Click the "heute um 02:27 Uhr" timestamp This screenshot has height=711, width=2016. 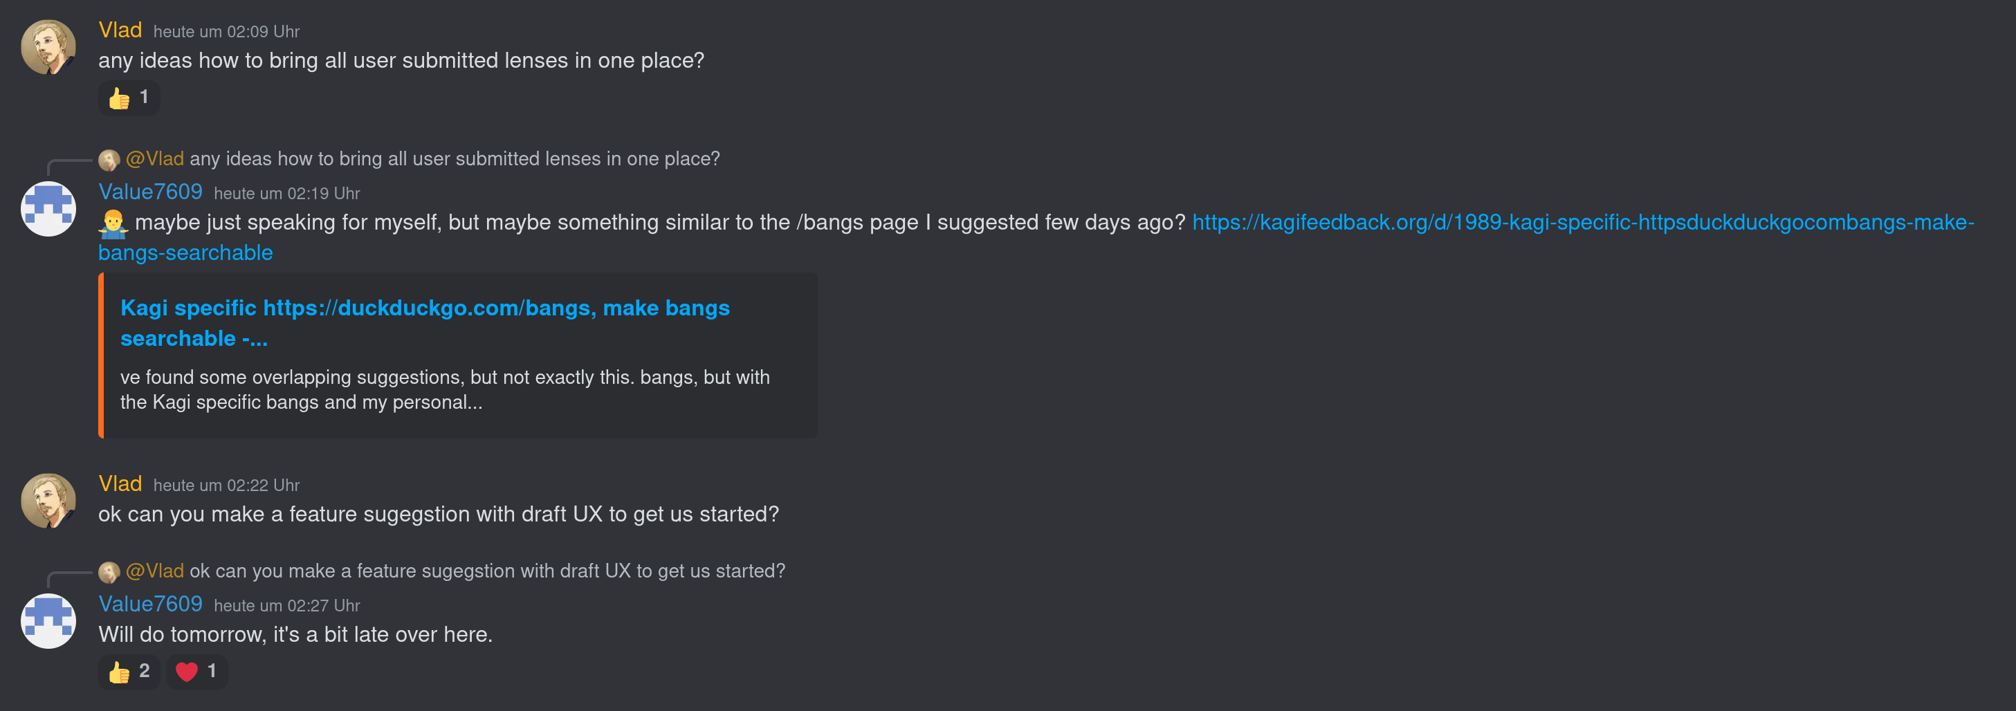[286, 605]
